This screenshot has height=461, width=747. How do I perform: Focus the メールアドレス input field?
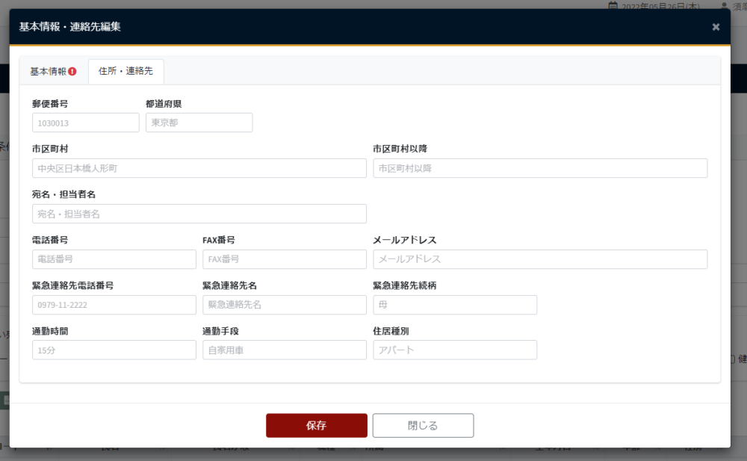[540, 259]
